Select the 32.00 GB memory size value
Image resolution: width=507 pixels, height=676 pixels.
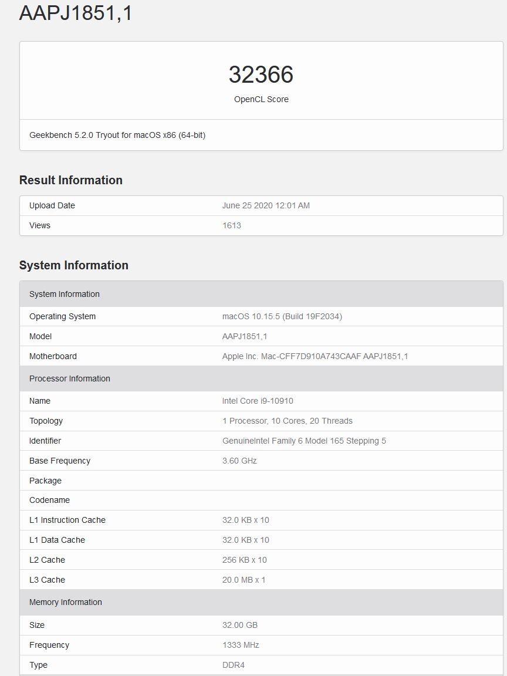click(240, 625)
